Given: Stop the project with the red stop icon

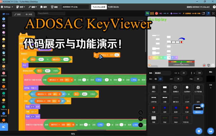Looking at the screenshot, I should pyautogui.click(x=156, y=13).
